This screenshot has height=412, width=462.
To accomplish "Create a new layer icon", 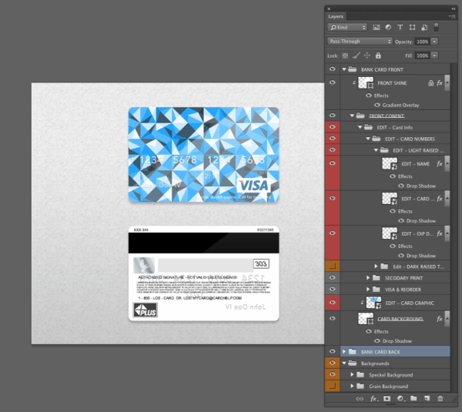I will point(427,398).
